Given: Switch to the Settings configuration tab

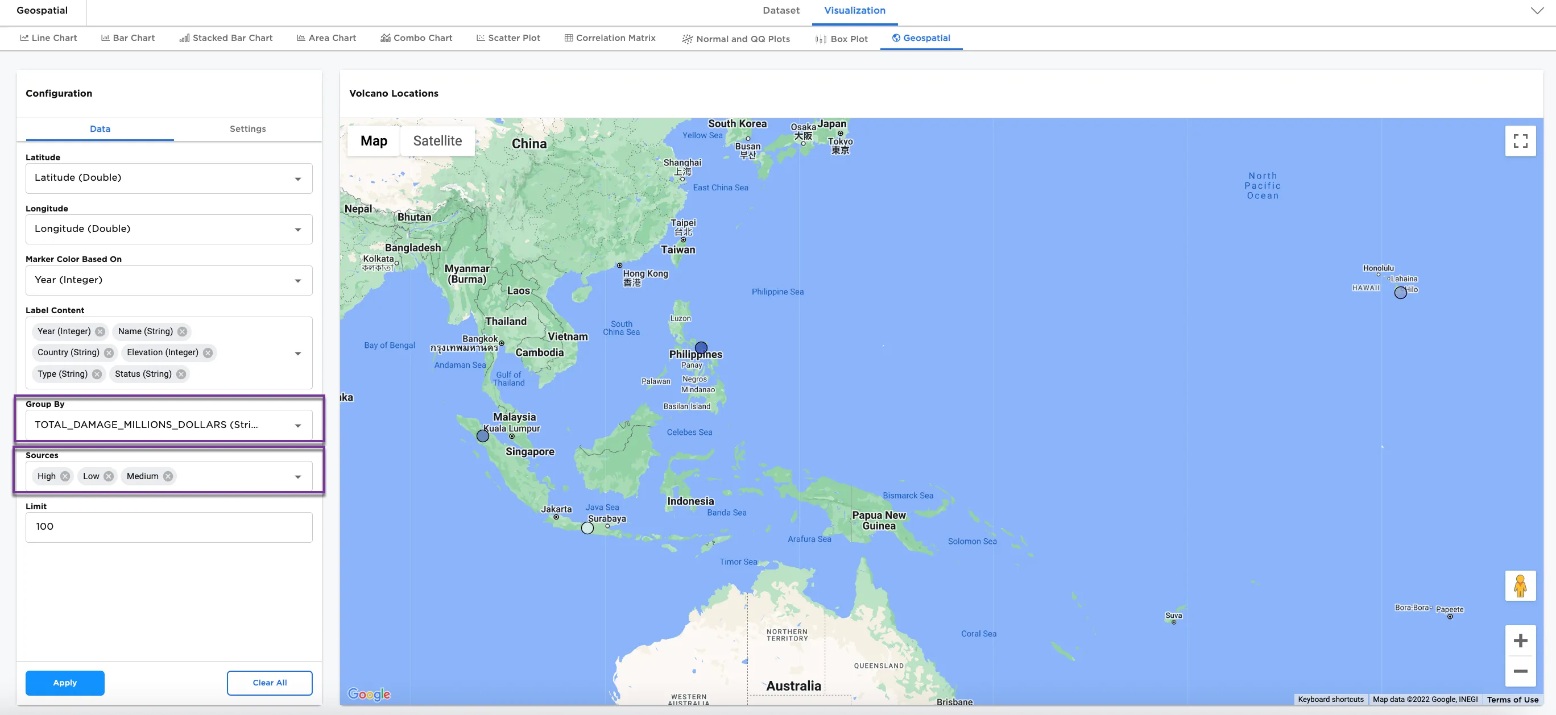Looking at the screenshot, I should tap(247, 128).
